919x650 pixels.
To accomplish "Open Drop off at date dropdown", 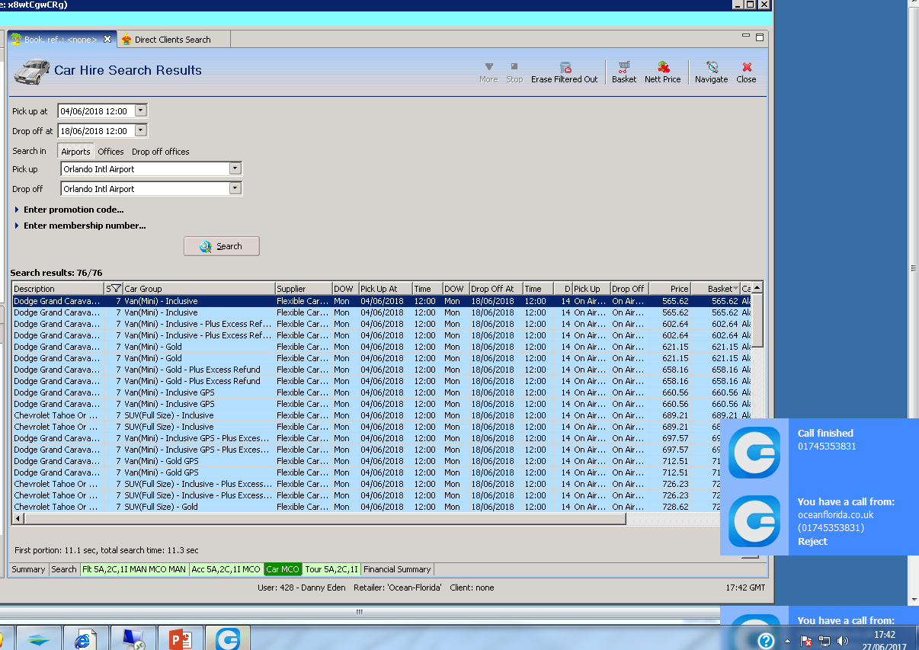I will (x=140, y=130).
